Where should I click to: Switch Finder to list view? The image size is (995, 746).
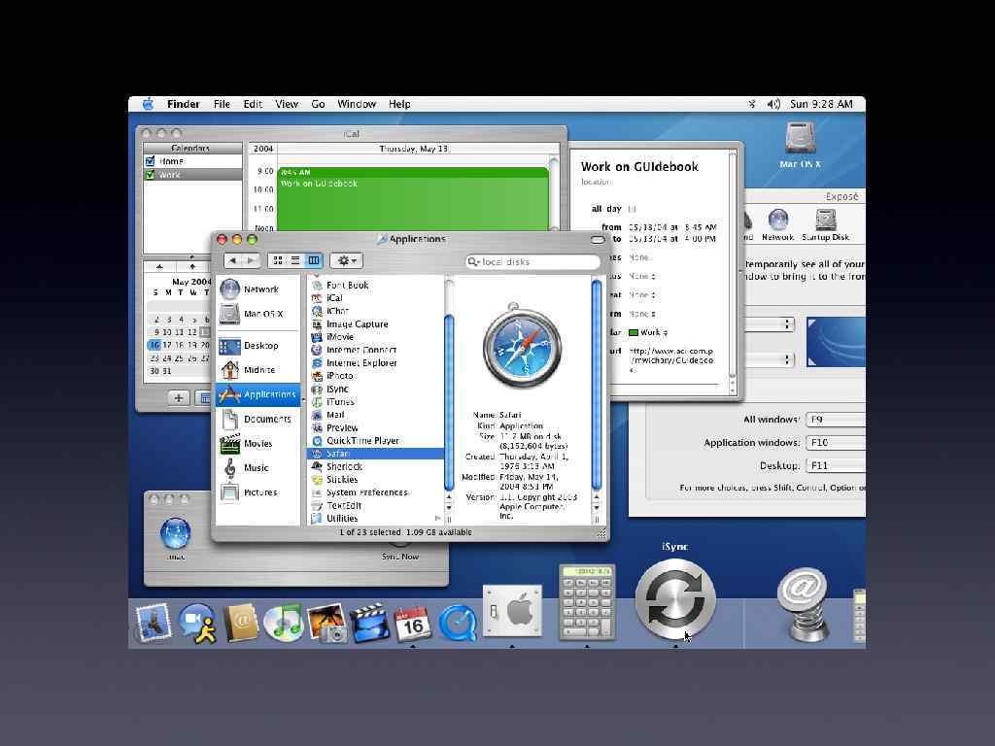[295, 260]
